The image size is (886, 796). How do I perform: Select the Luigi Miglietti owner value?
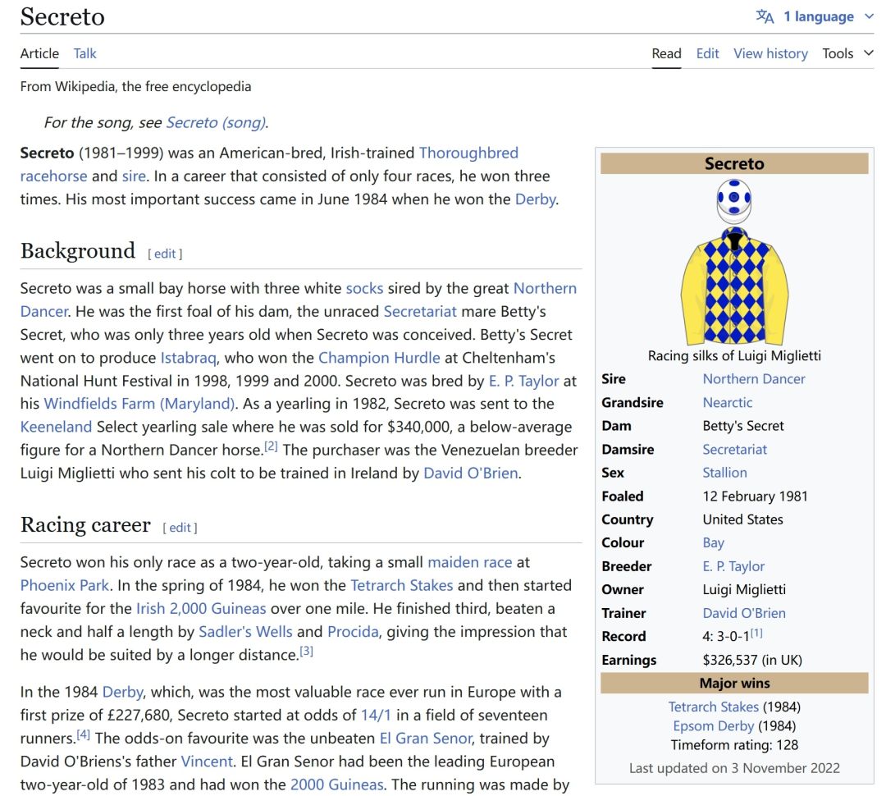click(x=744, y=590)
